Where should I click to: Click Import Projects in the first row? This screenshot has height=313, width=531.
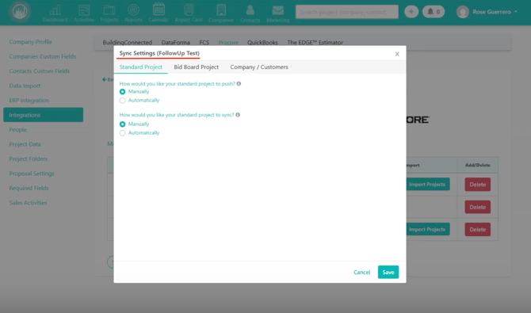pyautogui.click(x=428, y=185)
